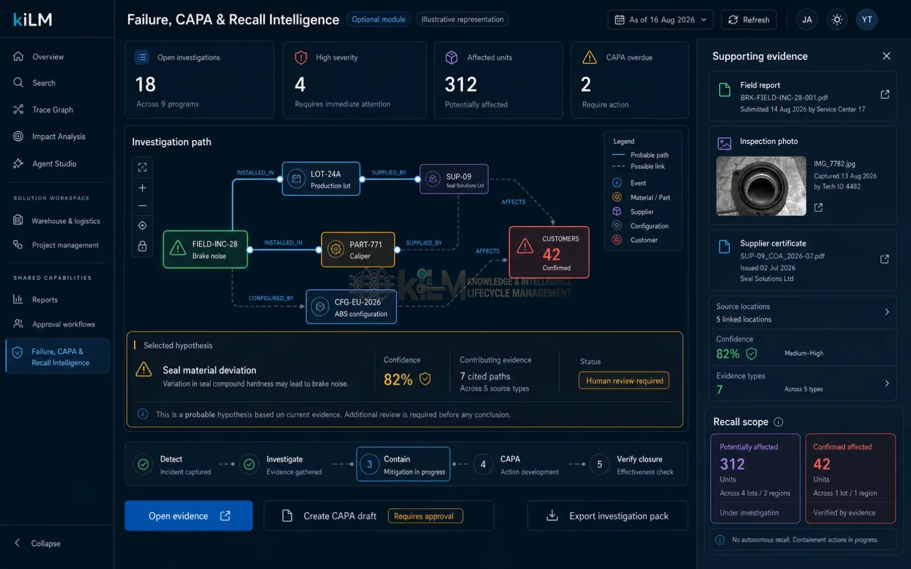Click the Refresh button
Screen dimensions: 911x569
pos(749,19)
